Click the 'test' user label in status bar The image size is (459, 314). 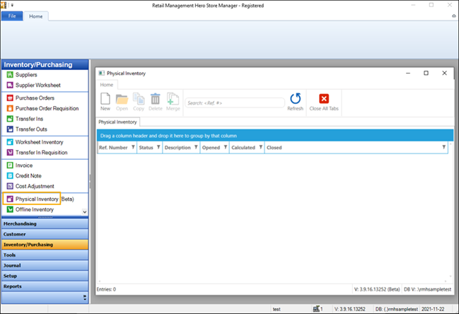[x=277, y=309]
